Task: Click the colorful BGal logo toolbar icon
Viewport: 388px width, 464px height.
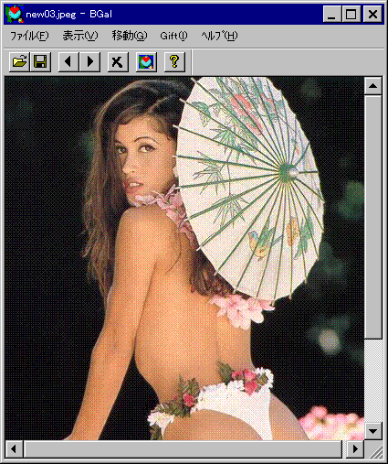Action: tap(146, 62)
